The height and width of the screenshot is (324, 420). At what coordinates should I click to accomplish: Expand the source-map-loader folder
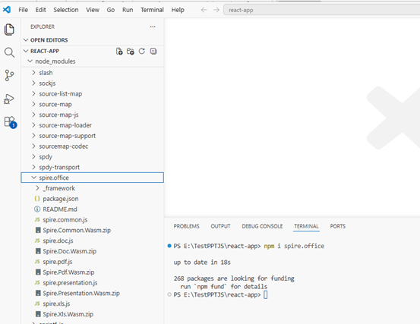93,125
